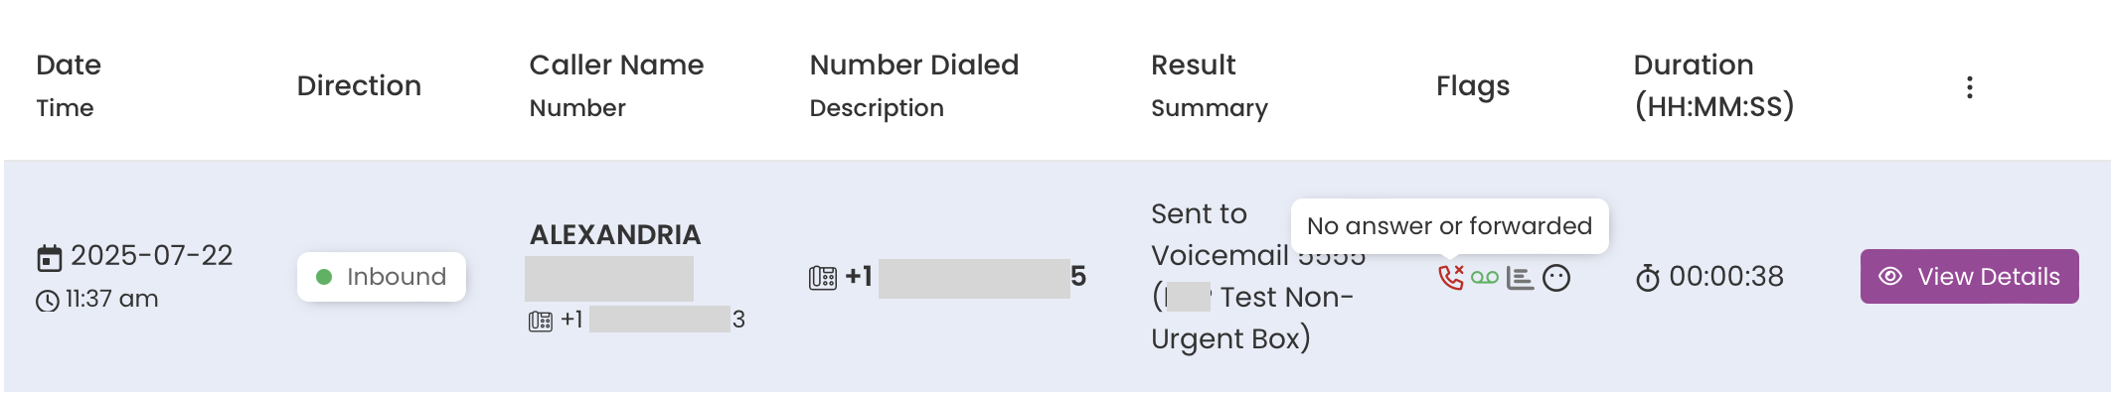Image resolution: width=2115 pixels, height=393 pixels.
Task: Click the stopwatch icon beside 00:00:38
Action: pyautogui.click(x=1648, y=278)
